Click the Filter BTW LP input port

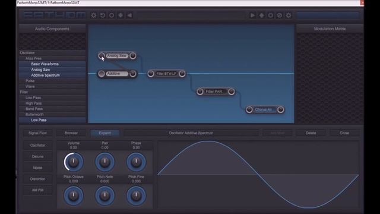151,74
